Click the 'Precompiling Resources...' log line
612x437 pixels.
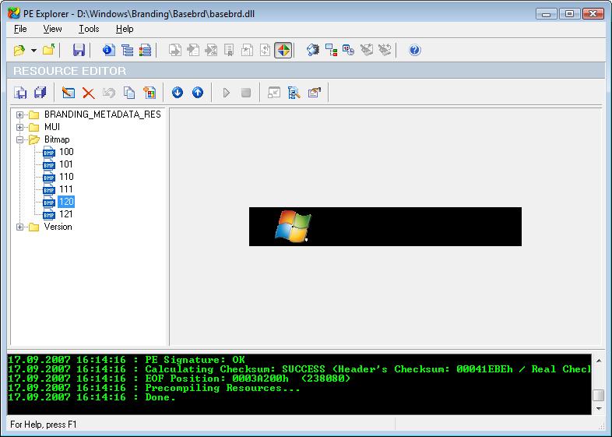pos(223,388)
